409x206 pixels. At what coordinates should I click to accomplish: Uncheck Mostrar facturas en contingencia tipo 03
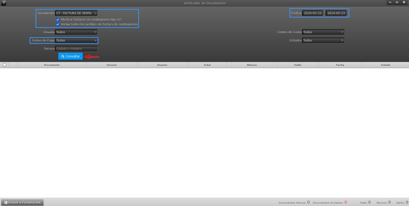pos(58,19)
